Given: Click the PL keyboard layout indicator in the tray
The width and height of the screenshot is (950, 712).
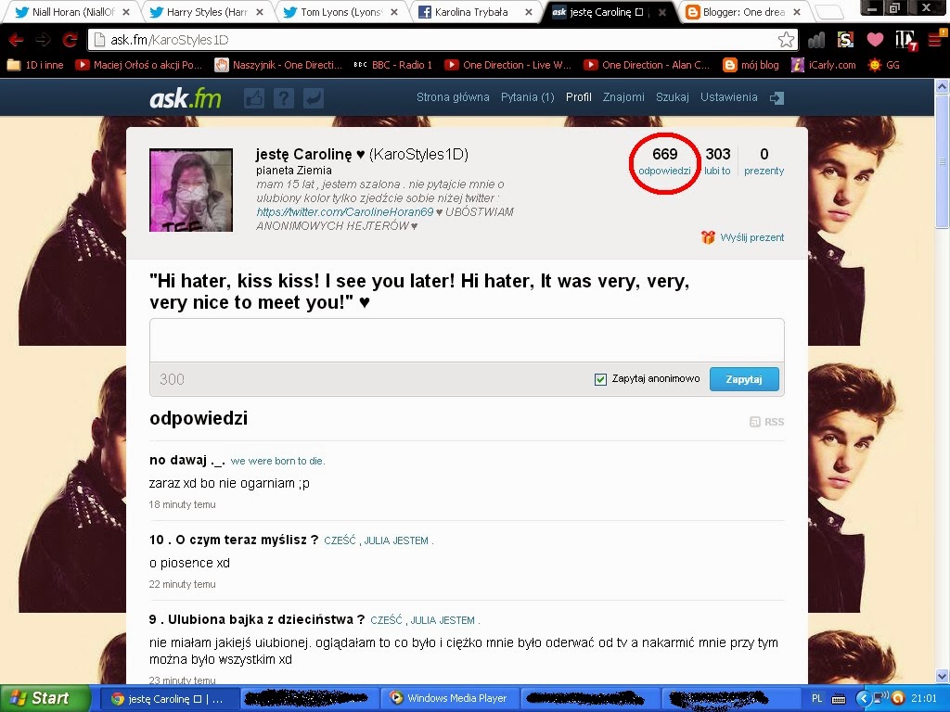Looking at the screenshot, I should (817, 697).
